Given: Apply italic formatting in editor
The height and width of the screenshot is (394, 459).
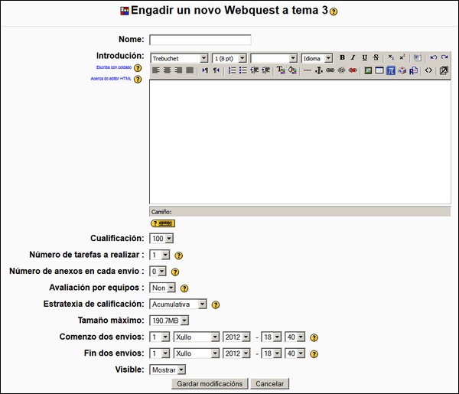Looking at the screenshot, I should [353, 57].
